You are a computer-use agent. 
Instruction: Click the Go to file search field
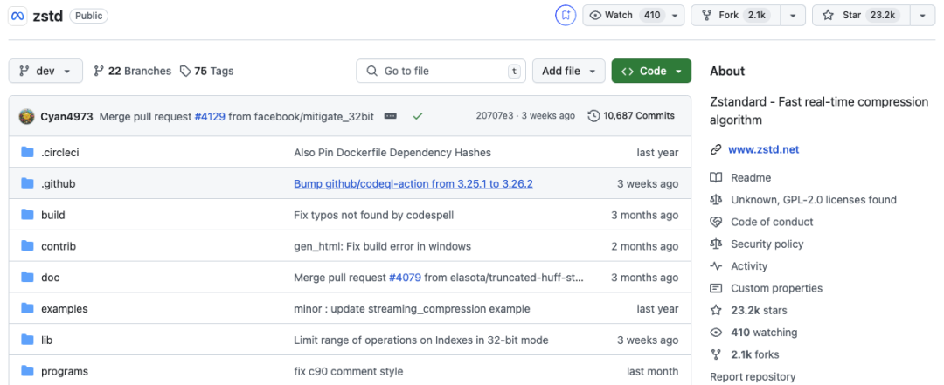(x=441, y=71)
